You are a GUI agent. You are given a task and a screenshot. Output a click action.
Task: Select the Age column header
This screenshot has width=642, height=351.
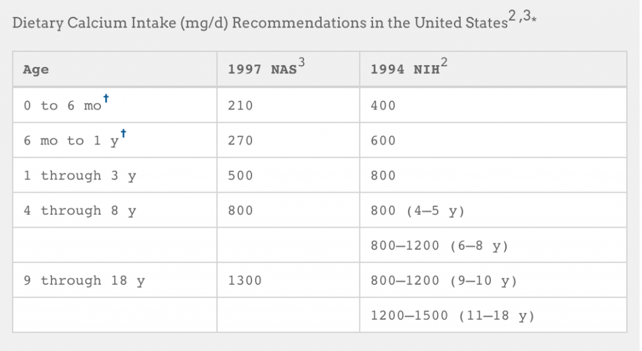(x=115, y=69)
